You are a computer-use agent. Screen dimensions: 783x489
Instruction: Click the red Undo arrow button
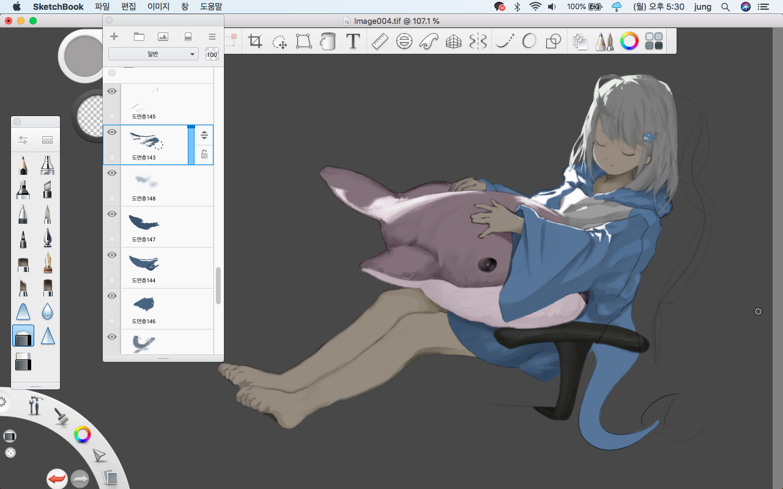coord(57,479)
